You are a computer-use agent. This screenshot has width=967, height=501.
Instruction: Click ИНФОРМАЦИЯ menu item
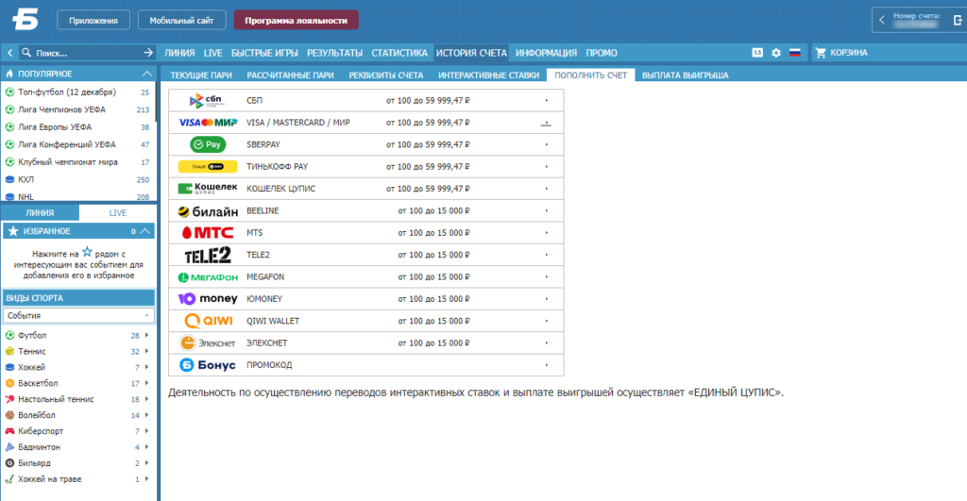pos(547,53)
